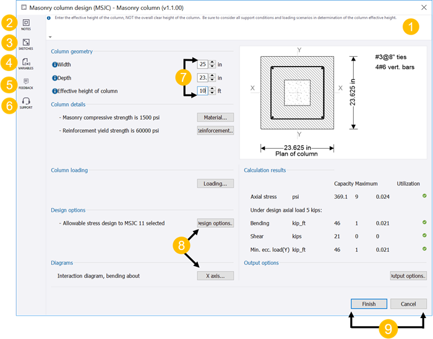Image resolution: width=433 pixels, height=339 pixels.
Task: Click the Shear pass checkmark
Action: pyautogui.click(x=424, y=235)
